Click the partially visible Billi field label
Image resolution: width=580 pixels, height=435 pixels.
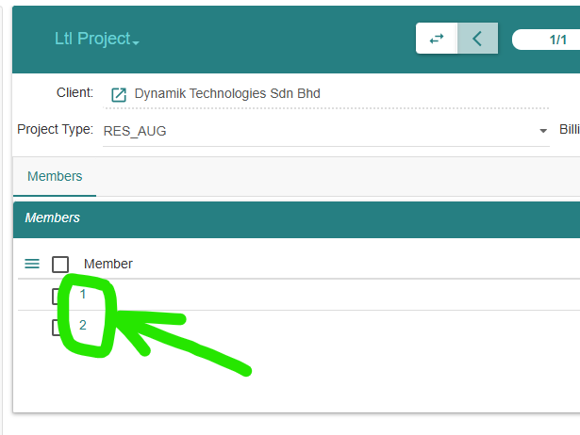[570, 129]
